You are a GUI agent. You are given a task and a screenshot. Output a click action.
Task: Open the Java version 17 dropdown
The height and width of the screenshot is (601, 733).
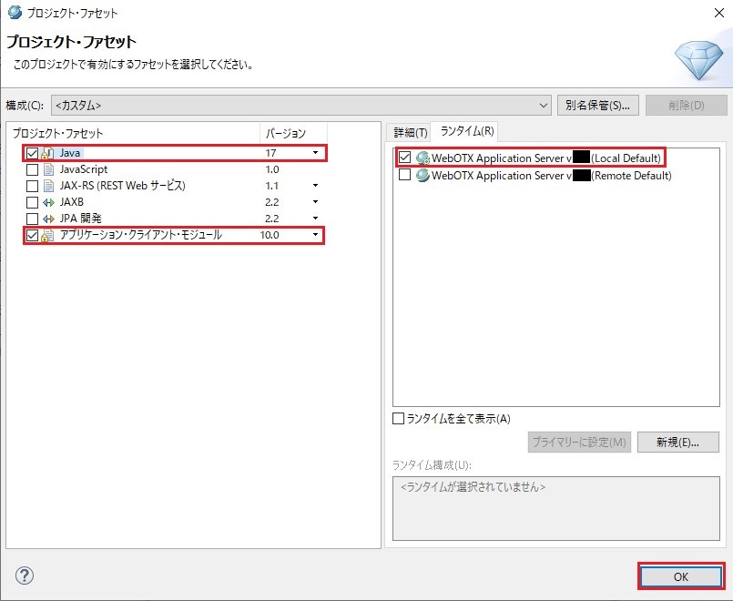tap(315, 153)
